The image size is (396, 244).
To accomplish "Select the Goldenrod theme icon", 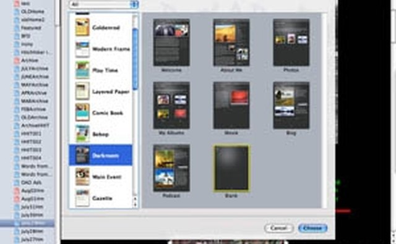I will click(82, 27).
